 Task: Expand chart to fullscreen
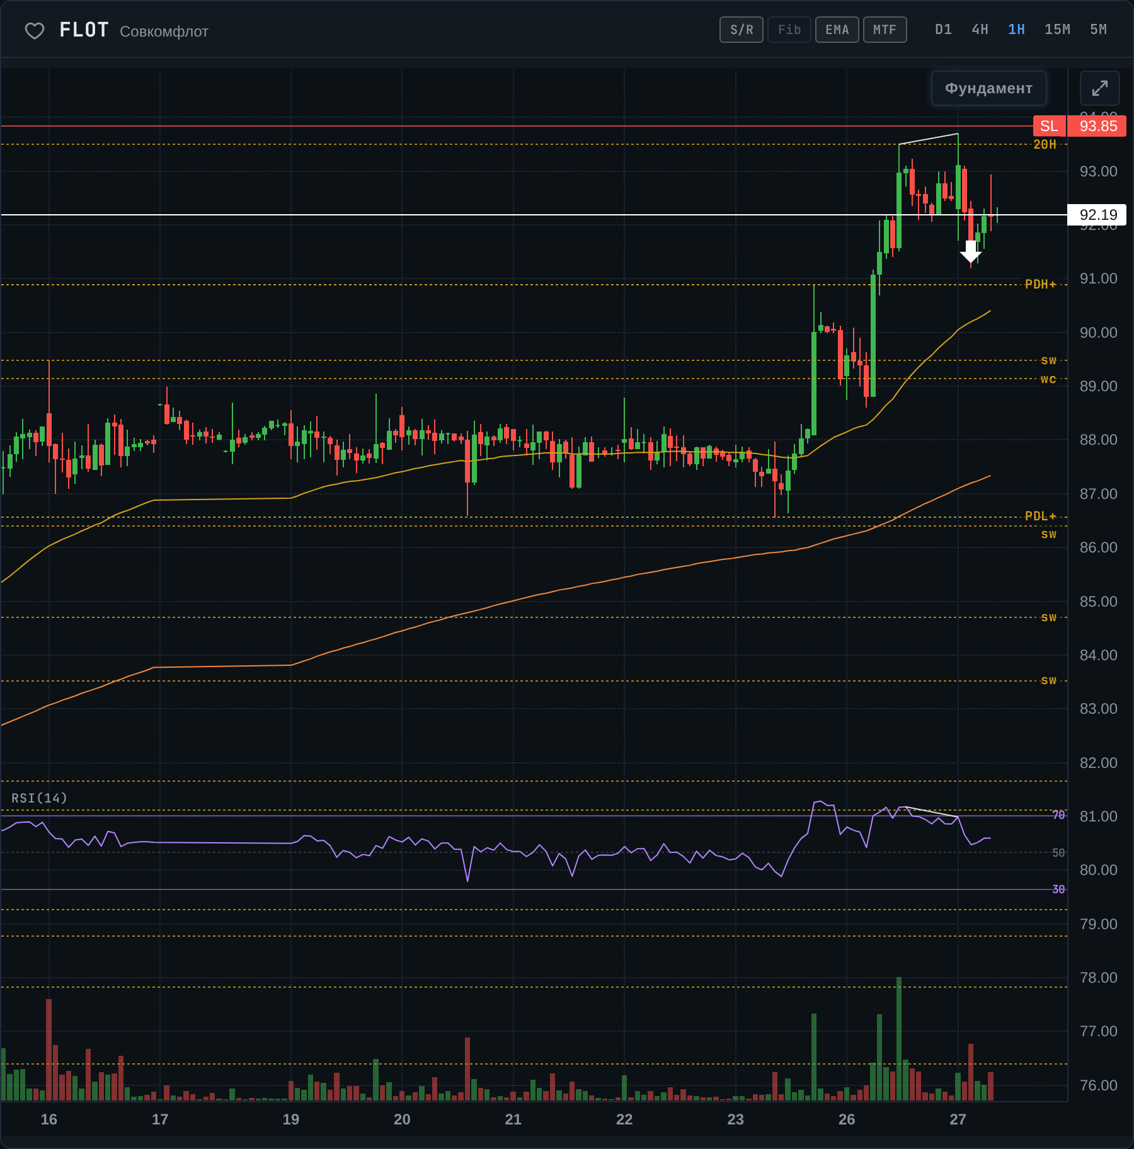coord(1099,88)
